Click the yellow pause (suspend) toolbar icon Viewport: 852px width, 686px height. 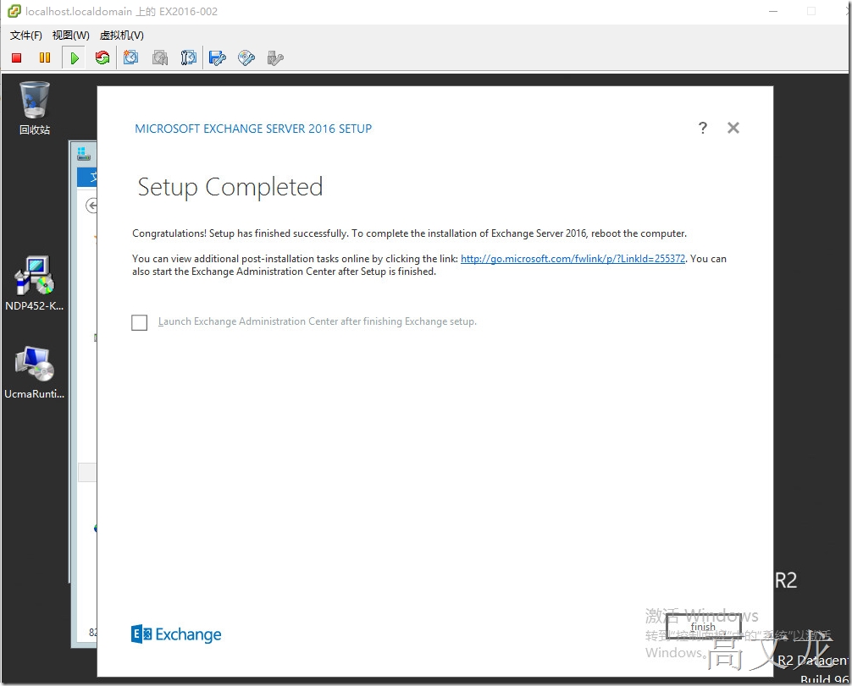point(45,58)
